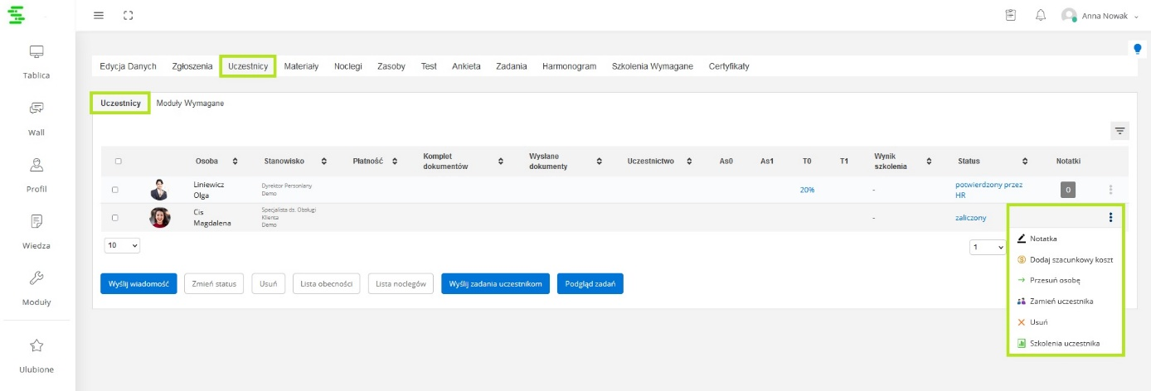This screenshot has width=1151, height=391.
Task: Tick the checkbox for Cis Magdalena
Action: pos(115,218)
